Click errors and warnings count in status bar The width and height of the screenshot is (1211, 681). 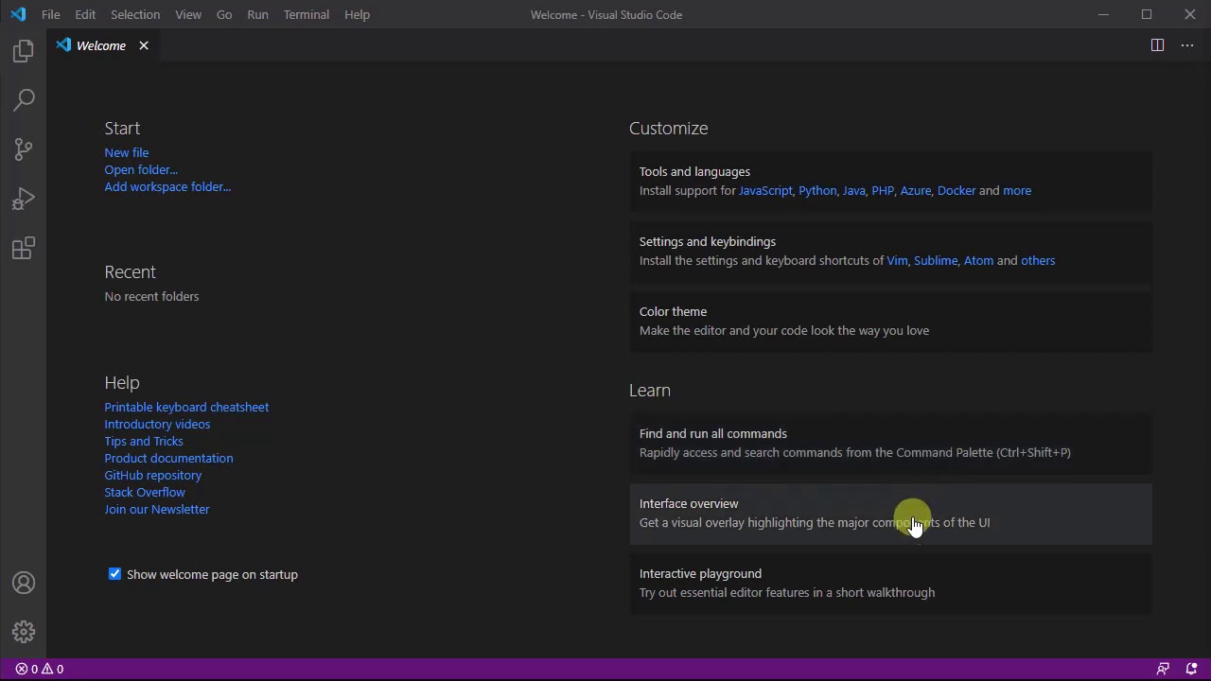(40, 669)
